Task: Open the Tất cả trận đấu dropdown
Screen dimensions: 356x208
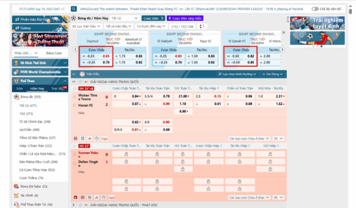Action: [x=118, y=26]
